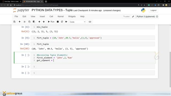Insert a cell below with plus icon
The image size is (171, 96).
(x=20, y=22)
